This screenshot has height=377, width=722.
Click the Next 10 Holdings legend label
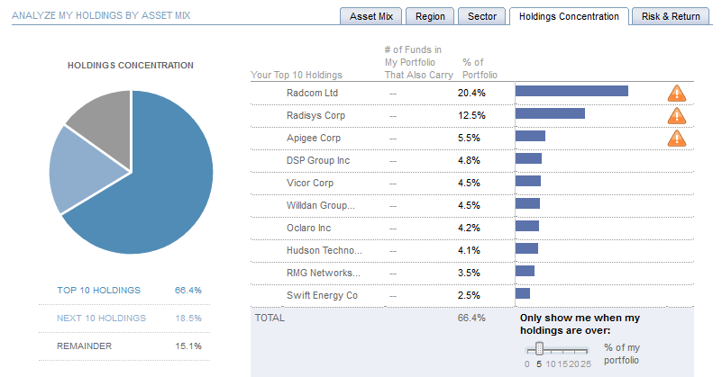pyautogui.click(x=101, y=318)
